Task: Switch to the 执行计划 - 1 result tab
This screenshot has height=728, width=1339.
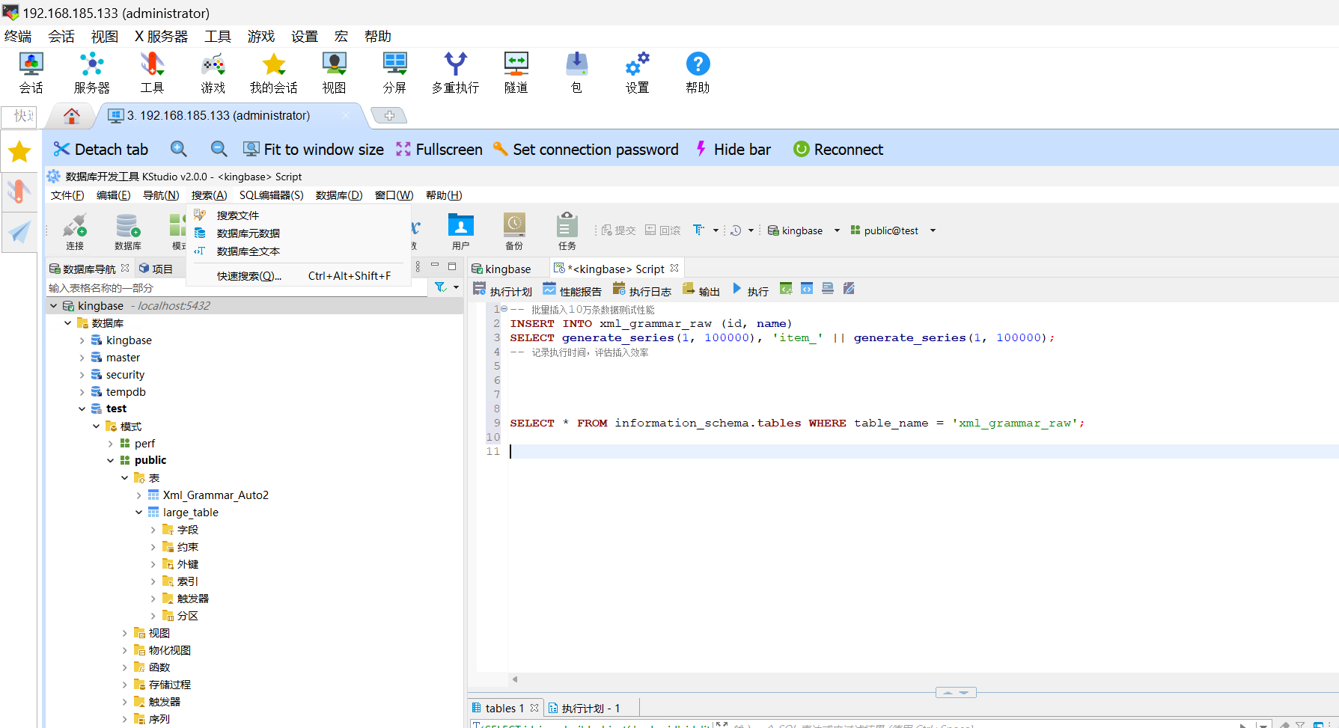Action: pos(590,708)
